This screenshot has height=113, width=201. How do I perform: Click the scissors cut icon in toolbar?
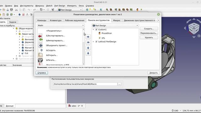[x=16, y=10]
